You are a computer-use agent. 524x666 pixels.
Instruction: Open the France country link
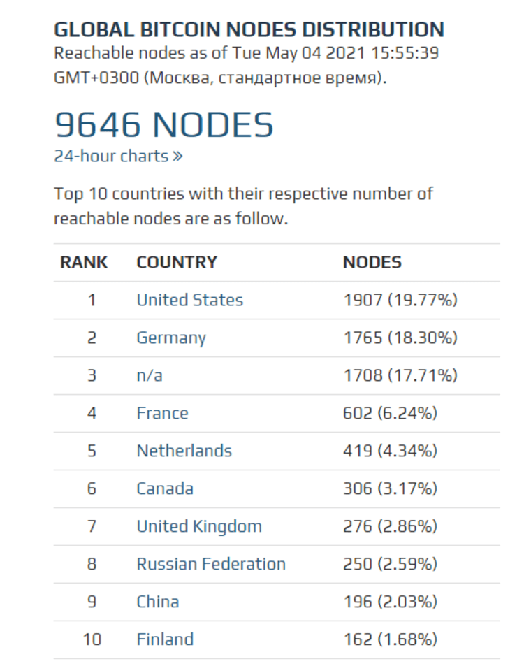[162, 414]
